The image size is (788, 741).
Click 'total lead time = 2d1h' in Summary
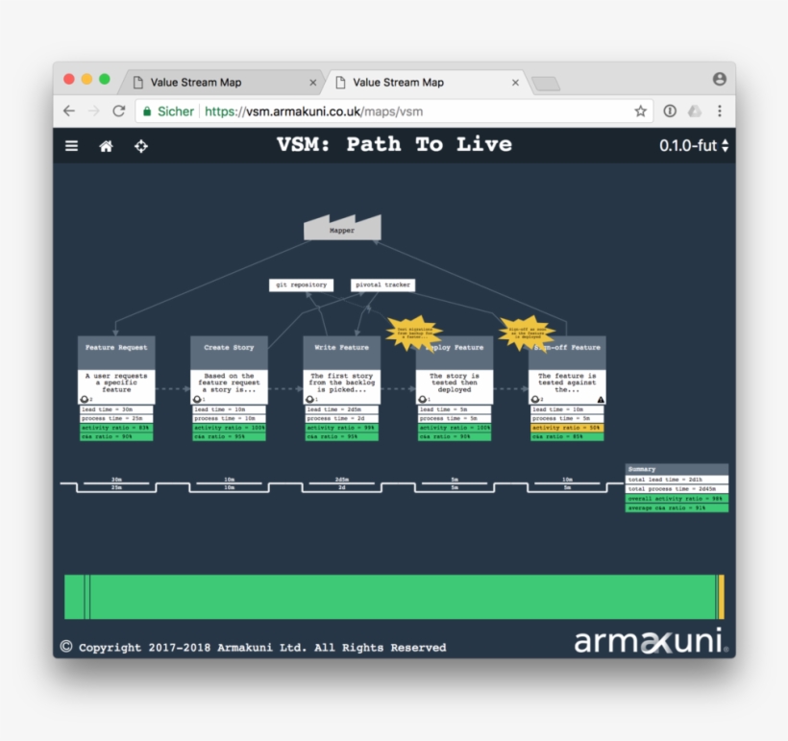677,480
